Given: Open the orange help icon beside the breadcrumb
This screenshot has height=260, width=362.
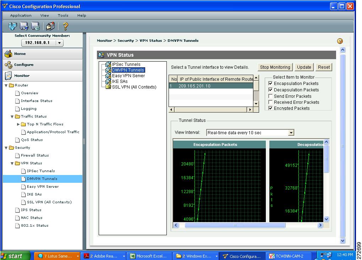Looking at the screenshot, I should [x=340, y=41].
